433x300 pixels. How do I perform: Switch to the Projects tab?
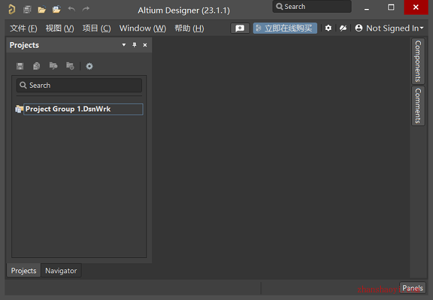pyautogui.click(x=24, y=271)
